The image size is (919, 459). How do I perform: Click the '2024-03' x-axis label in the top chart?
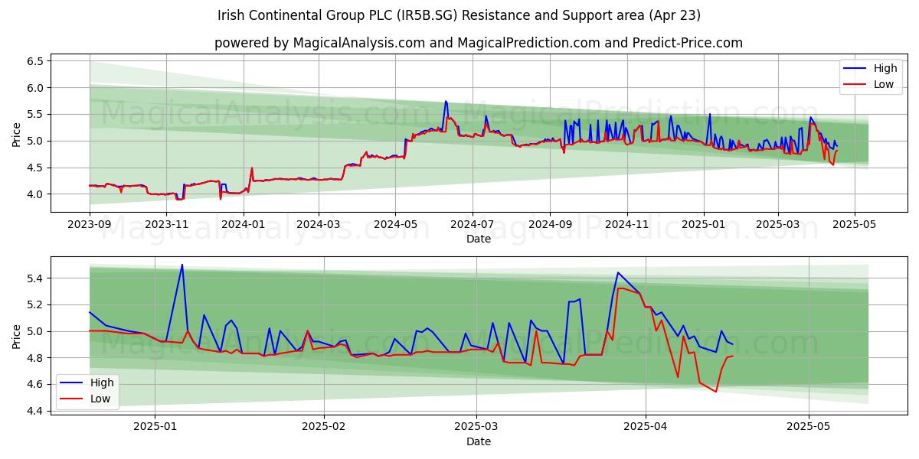point(319,225)
